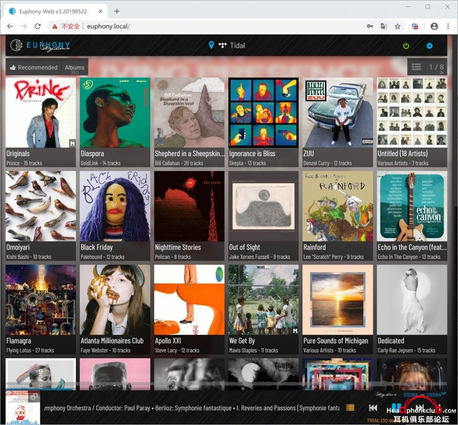Open Atlanta Millionaires Club album cover

pos(115,300)
